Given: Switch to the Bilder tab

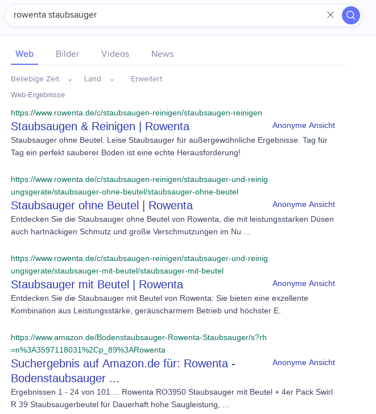Looking at the screenshot, I should [x=67, y=54].
